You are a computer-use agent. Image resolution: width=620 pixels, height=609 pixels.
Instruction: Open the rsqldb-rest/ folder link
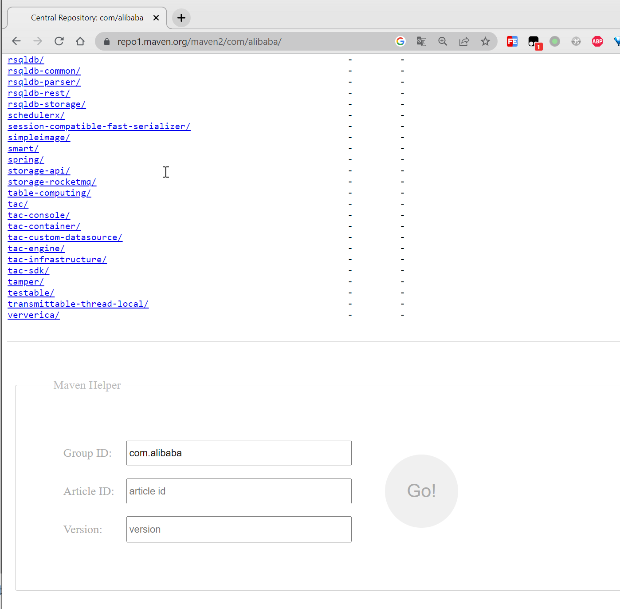[39, 93]
